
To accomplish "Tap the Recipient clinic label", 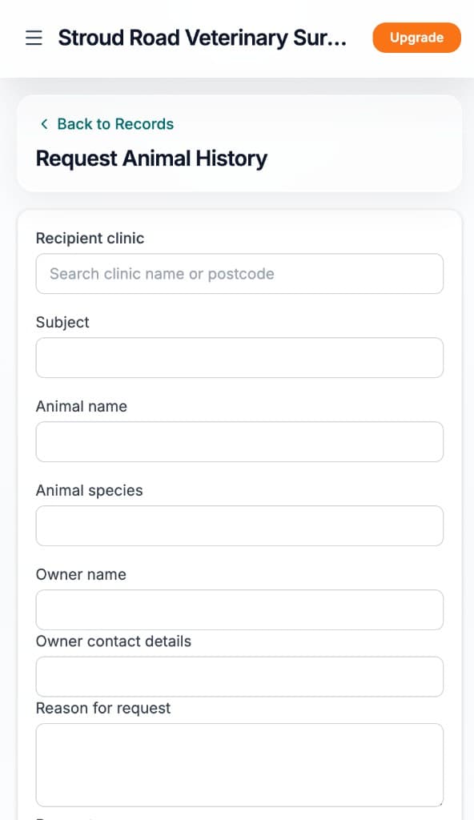I will click(x=90, y=238).
